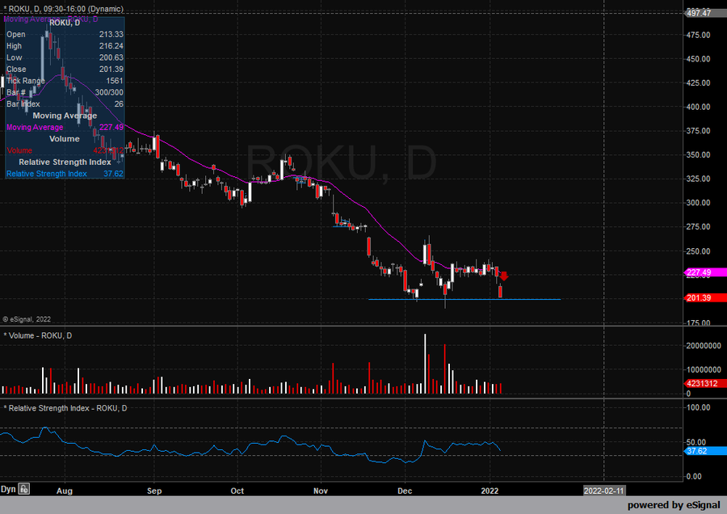Click the ROKU, D header of the data window
The image size is (727, 514).
tap(65, 23)
